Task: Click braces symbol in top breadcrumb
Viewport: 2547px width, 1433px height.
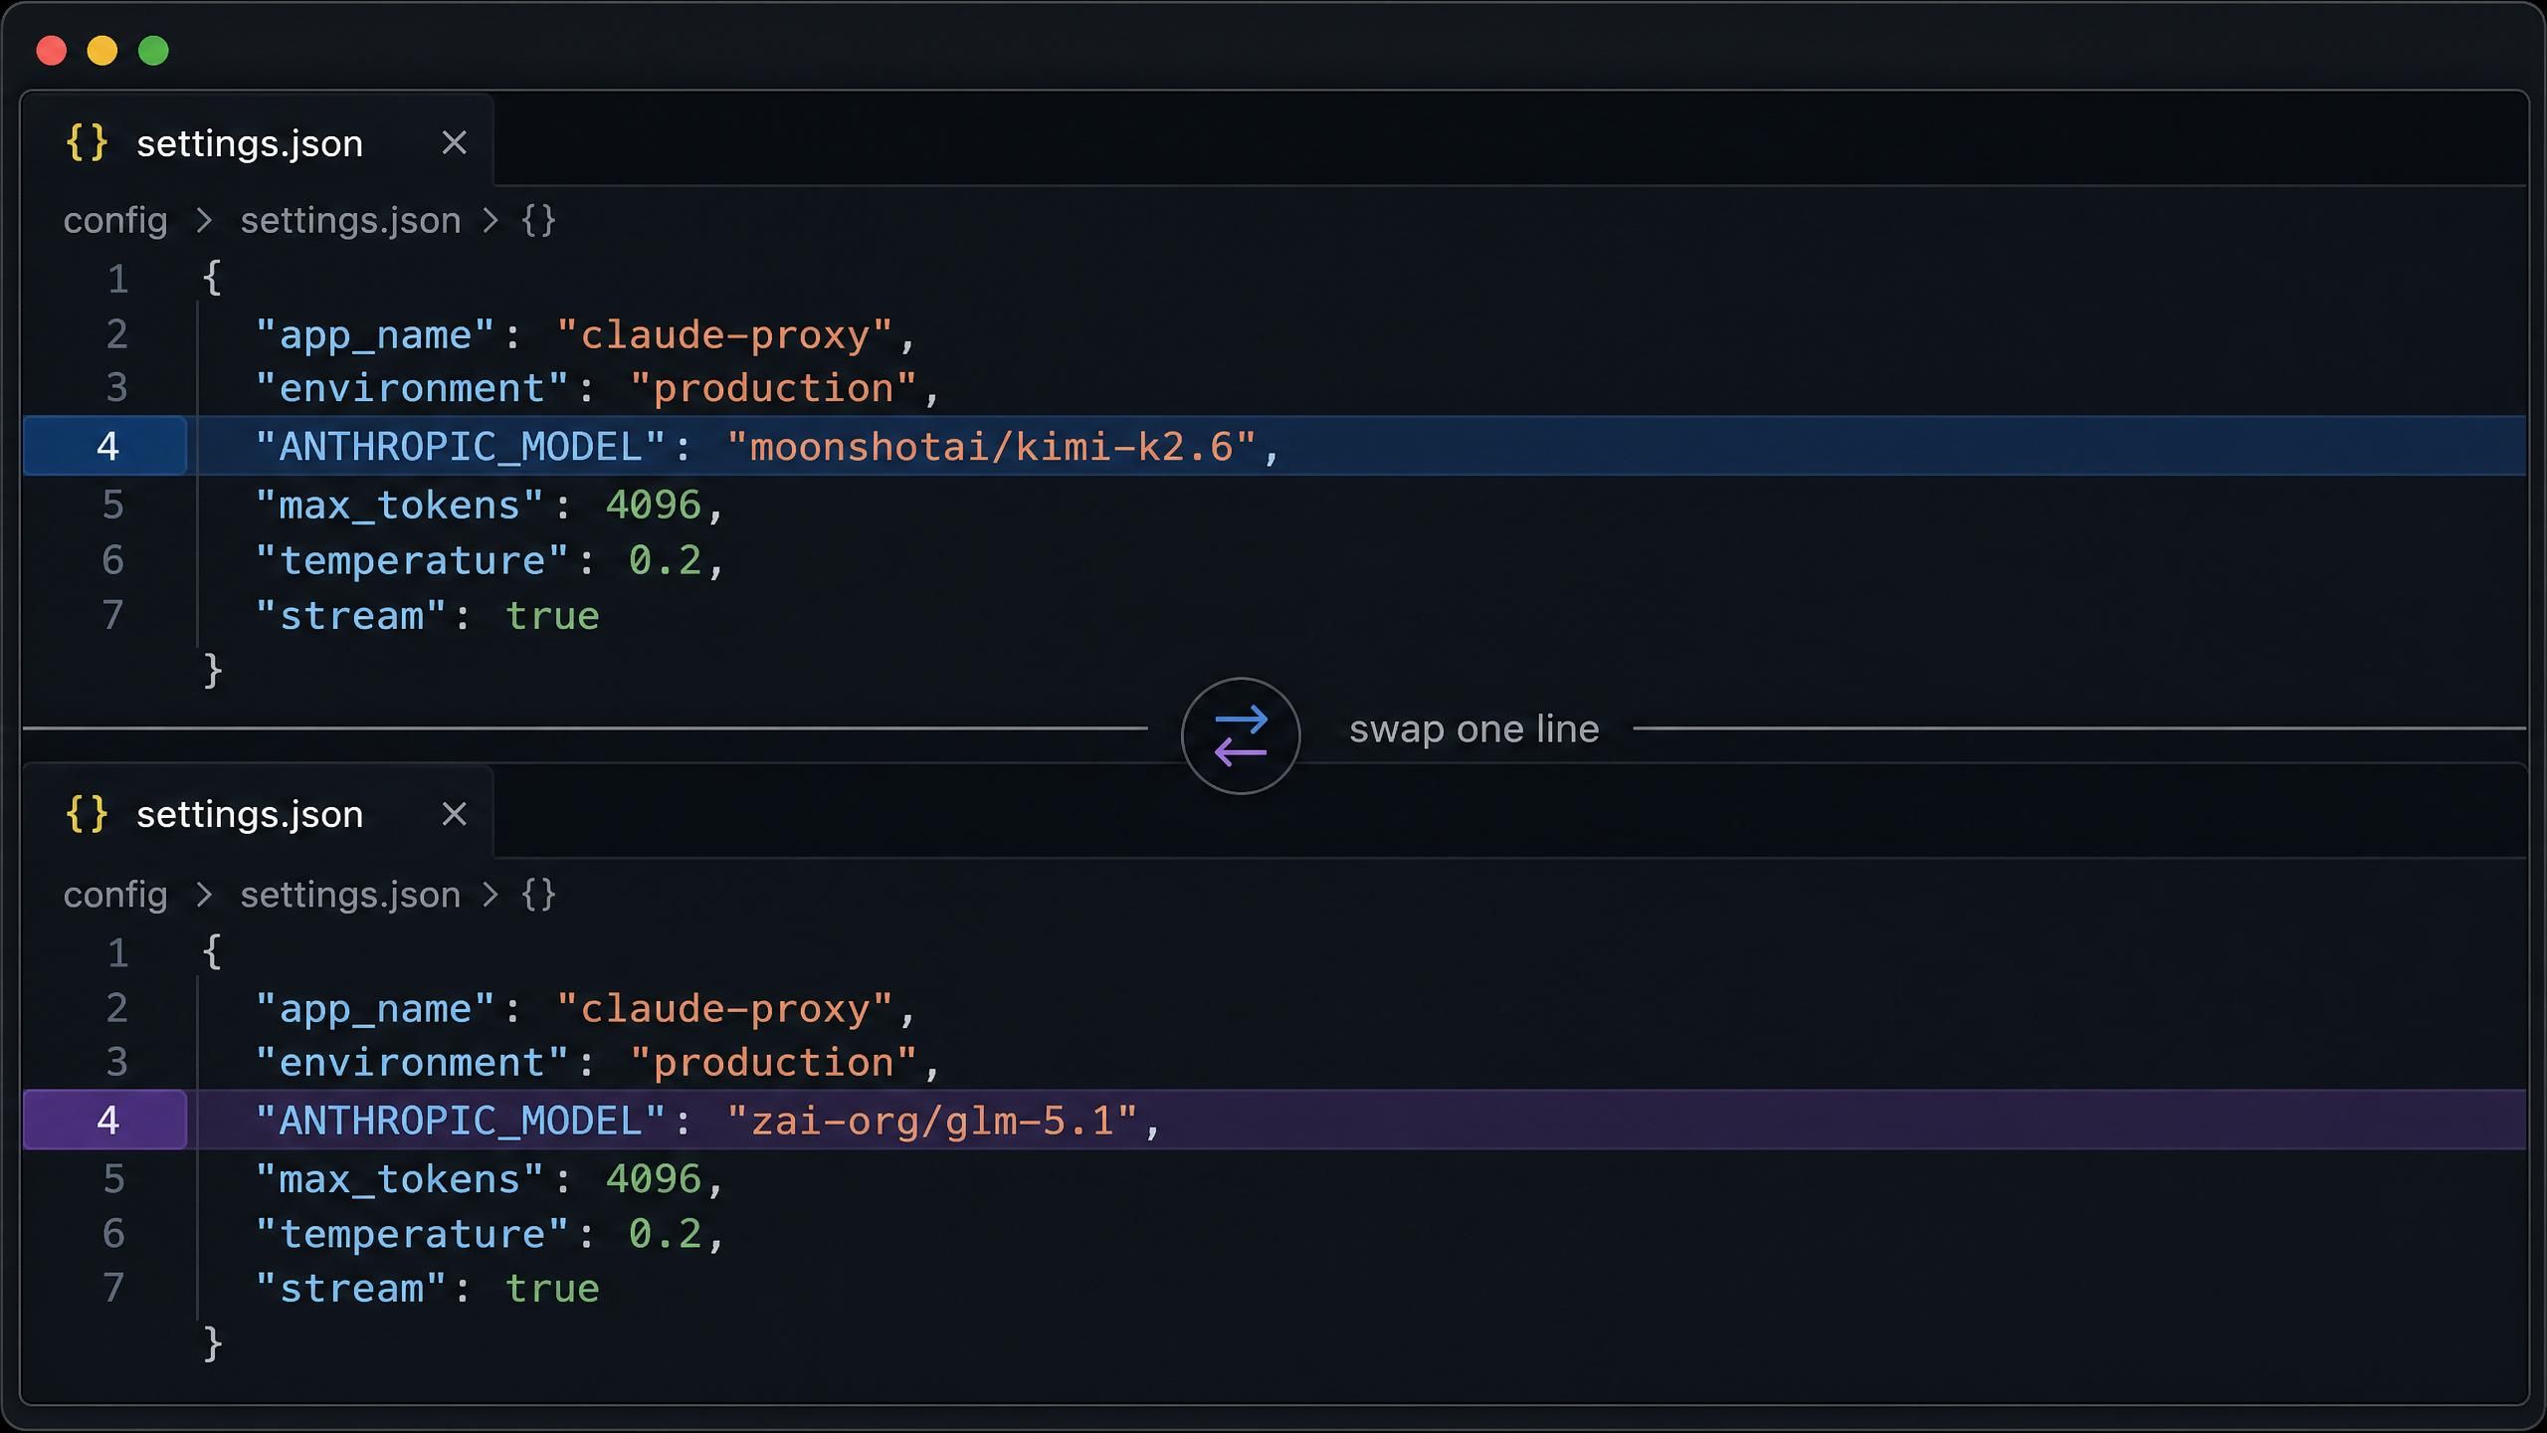Action: (538, 220)
